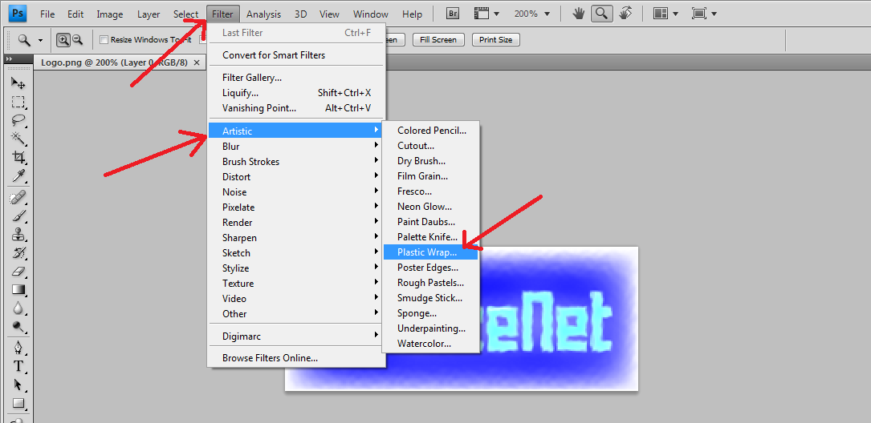Open the 3D menu
Screen dimensions: 871x423
(300, 14)
